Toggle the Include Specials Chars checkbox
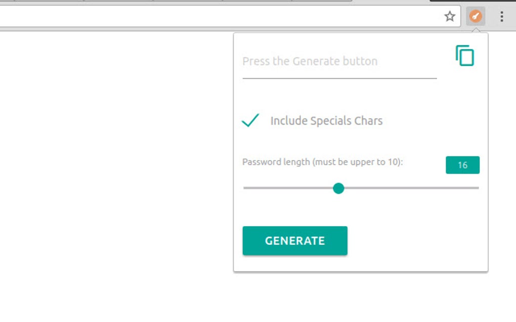 (250, 120)
